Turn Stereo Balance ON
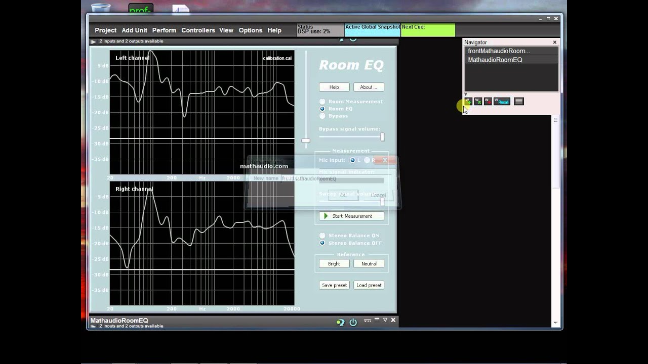 pos(322,236)
